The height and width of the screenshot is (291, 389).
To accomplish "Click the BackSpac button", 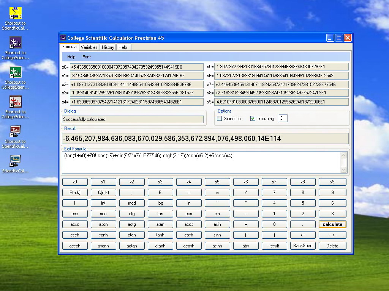I will 303,246.
